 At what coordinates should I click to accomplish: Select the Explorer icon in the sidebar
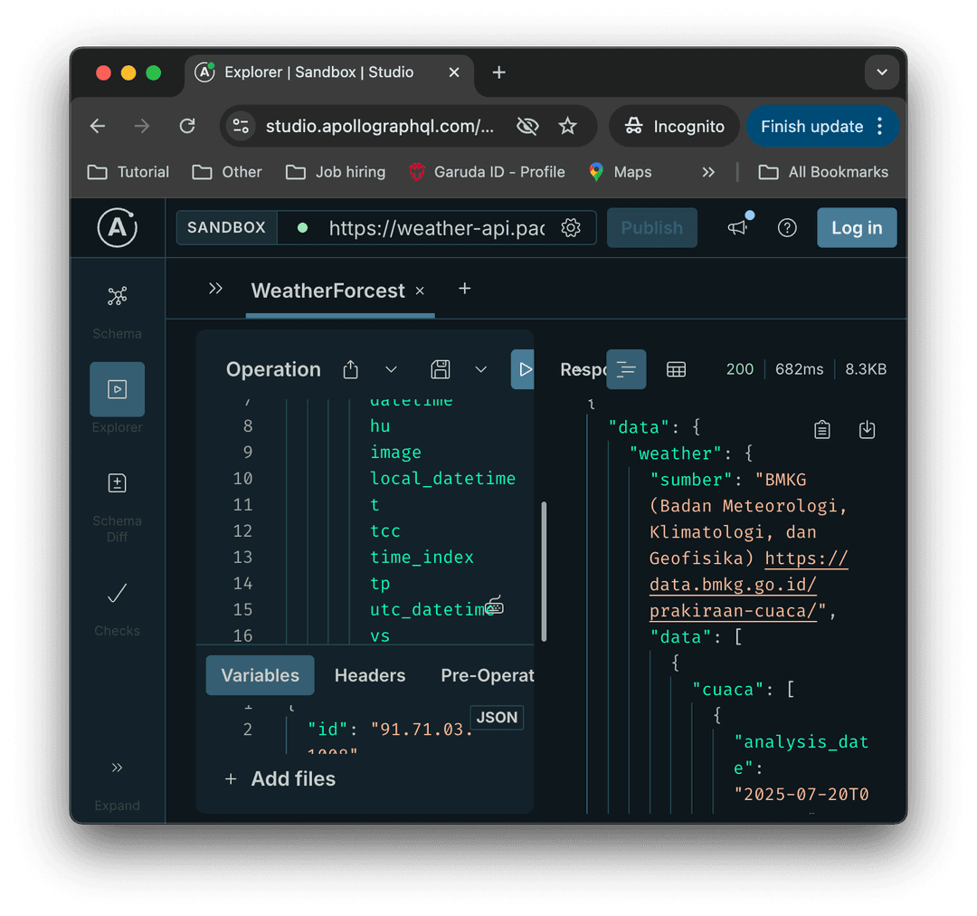coord(117,389)
